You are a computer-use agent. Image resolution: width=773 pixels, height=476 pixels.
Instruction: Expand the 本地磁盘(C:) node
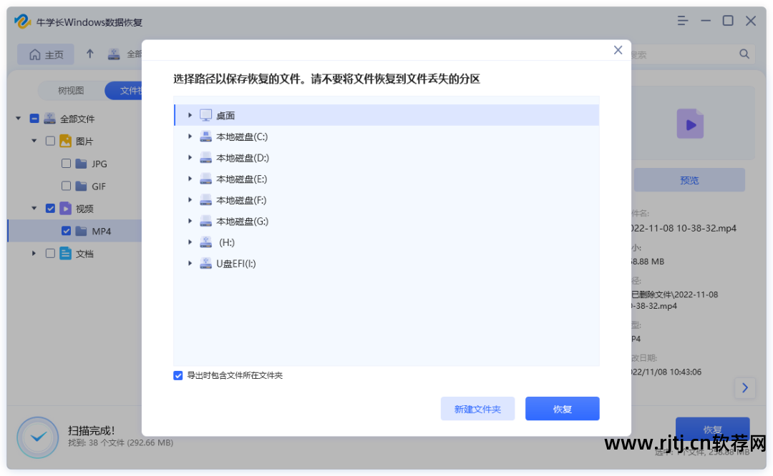point(190,137)
